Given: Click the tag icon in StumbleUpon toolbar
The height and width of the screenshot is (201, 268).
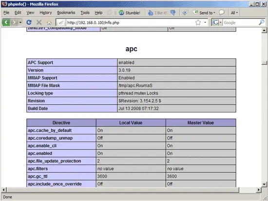Looking at the screenshot, I should [185, 13].
